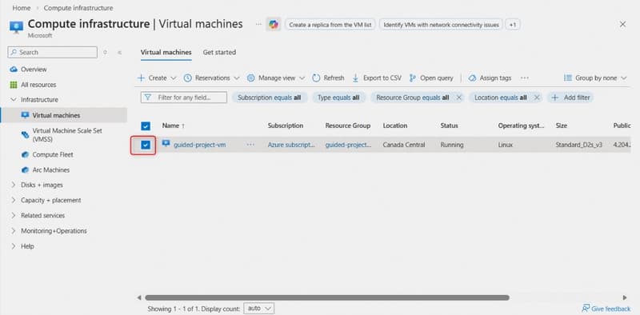Expand the Help section
This screenshot has height=315, width=640.
[x=14, y=246]
